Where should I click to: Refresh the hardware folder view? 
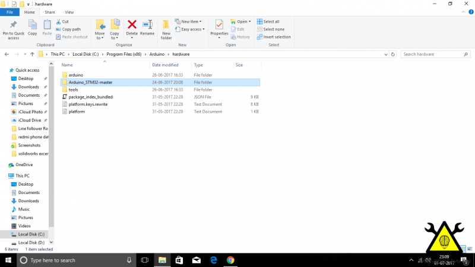393,54
